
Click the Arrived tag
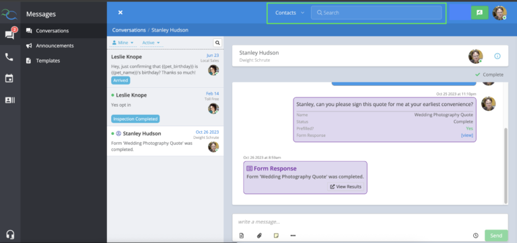click(x=120, y=81)
